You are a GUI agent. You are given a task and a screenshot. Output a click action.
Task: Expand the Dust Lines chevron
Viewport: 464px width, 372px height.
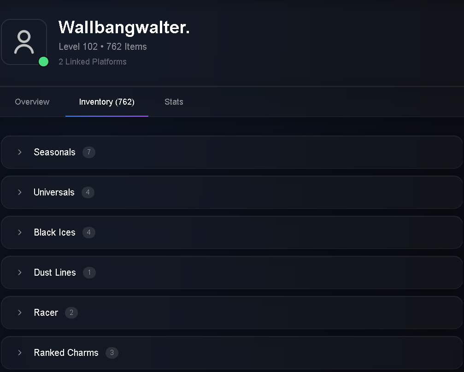tap(19, 272)
